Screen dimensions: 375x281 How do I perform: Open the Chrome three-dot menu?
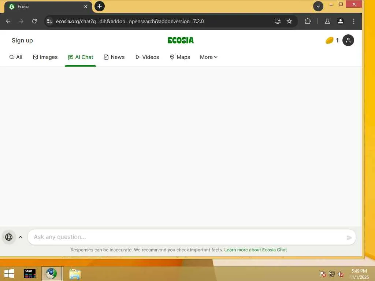pos(354,21)
